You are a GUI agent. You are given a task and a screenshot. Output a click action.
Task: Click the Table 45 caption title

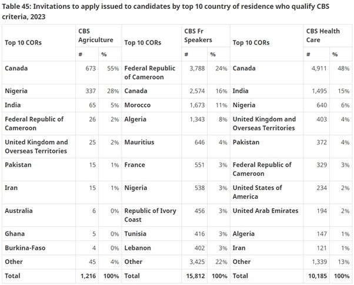pos(165,12)
